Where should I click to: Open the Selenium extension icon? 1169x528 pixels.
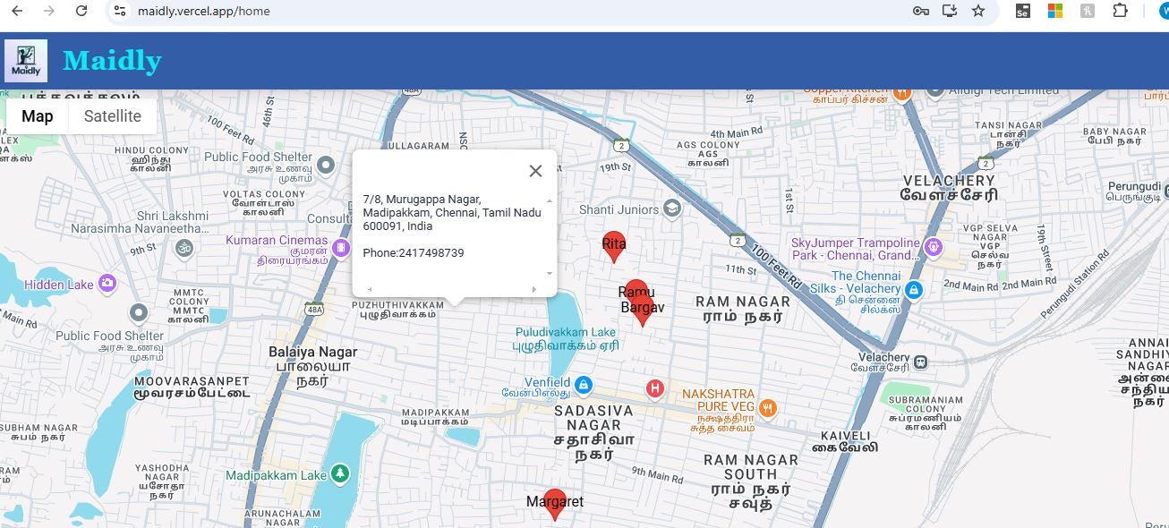click(x=1023, y=11)
